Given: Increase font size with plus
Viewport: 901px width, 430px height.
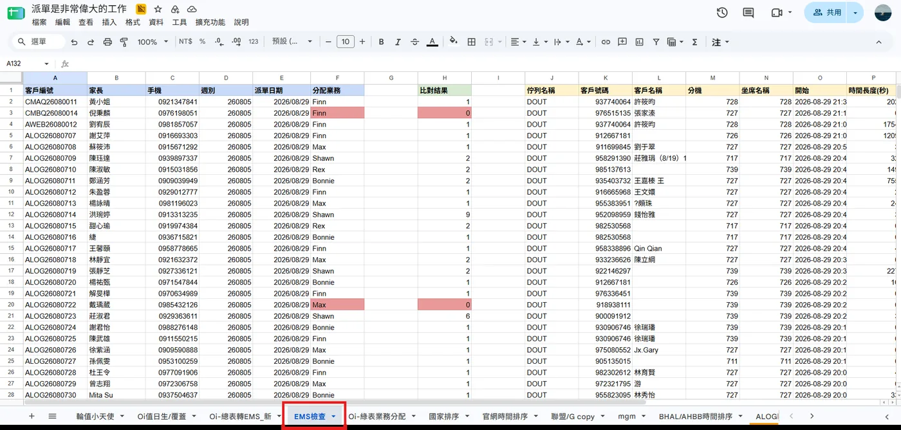Looking at the screenshot, I should coord(362,42).
